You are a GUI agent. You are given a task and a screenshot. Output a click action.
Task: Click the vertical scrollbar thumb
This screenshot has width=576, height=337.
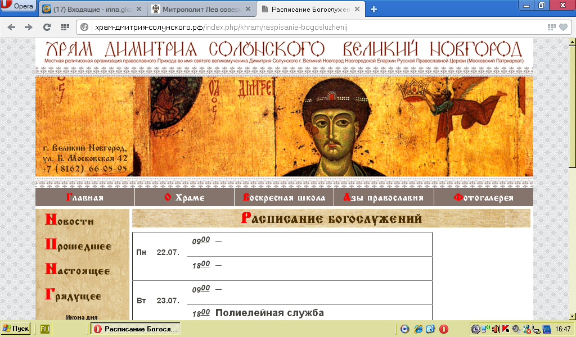pyautogui.click(x=572, y=106)
